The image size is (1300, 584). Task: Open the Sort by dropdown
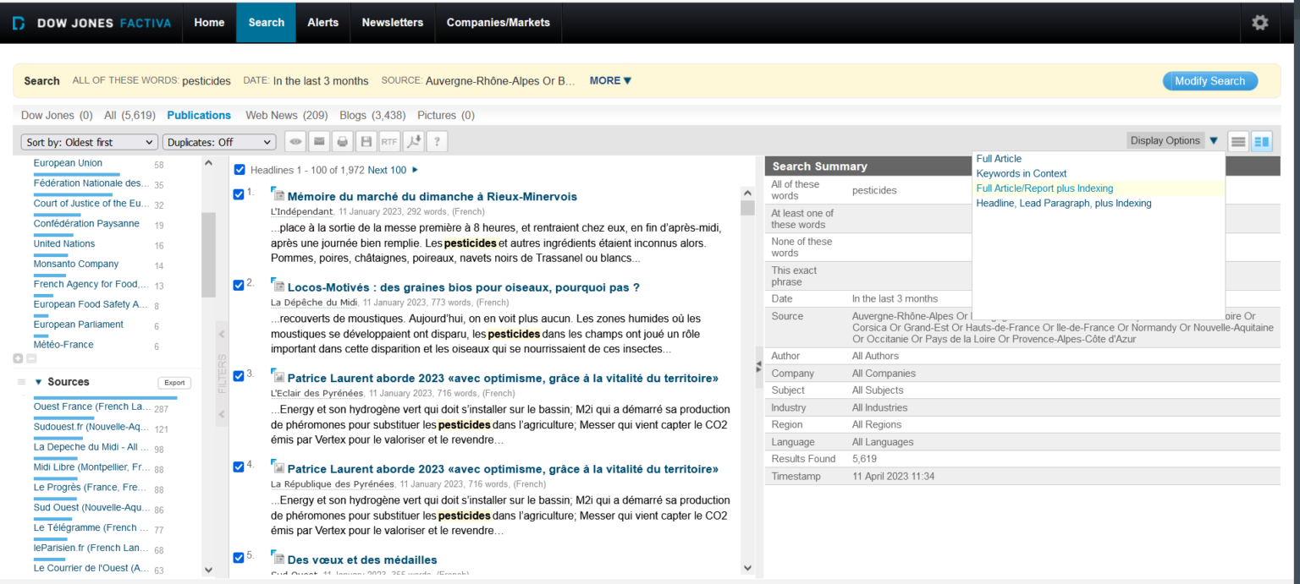pos(90,142)
